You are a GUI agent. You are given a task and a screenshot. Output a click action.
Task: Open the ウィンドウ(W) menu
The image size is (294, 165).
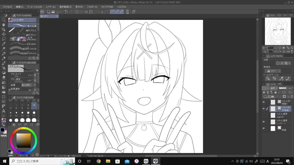click(107, 7)
